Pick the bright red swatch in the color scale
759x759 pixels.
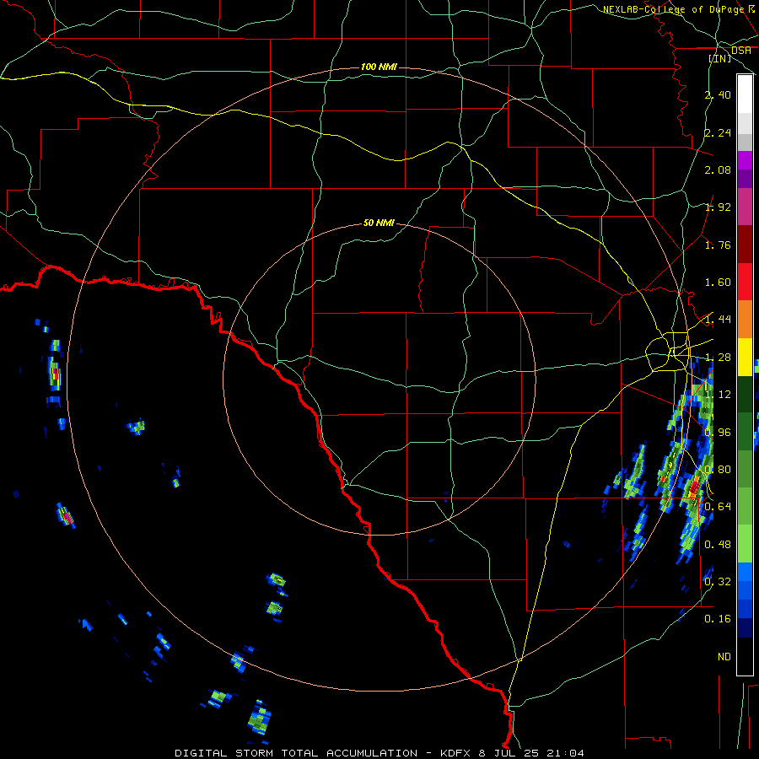745,282
